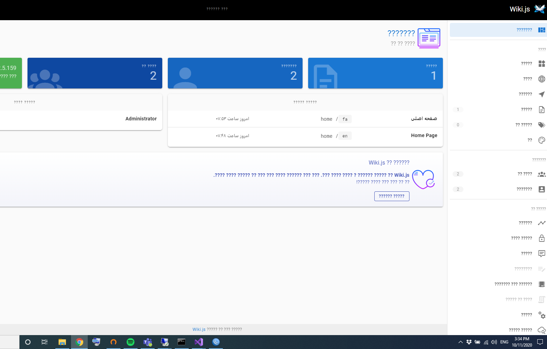This screenshot has width=547, height=349.
Task: Open Rendering cogs icon in sidebar
Action: coord(542,315)
